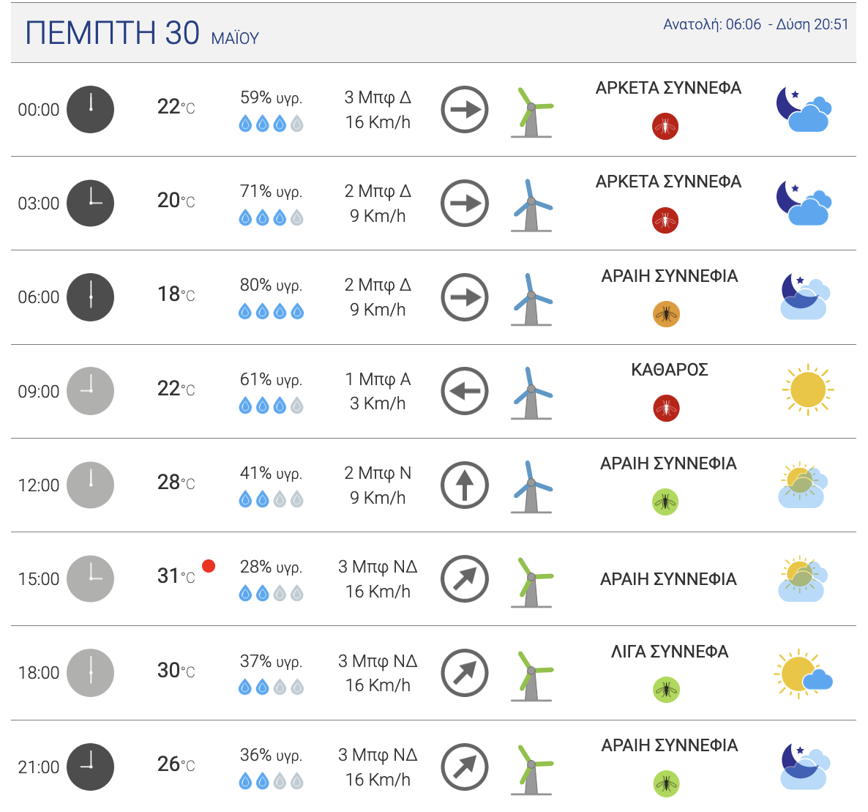
Task: Click the southwest wind arrow at 18:00
Action: [x=465, y=672]
